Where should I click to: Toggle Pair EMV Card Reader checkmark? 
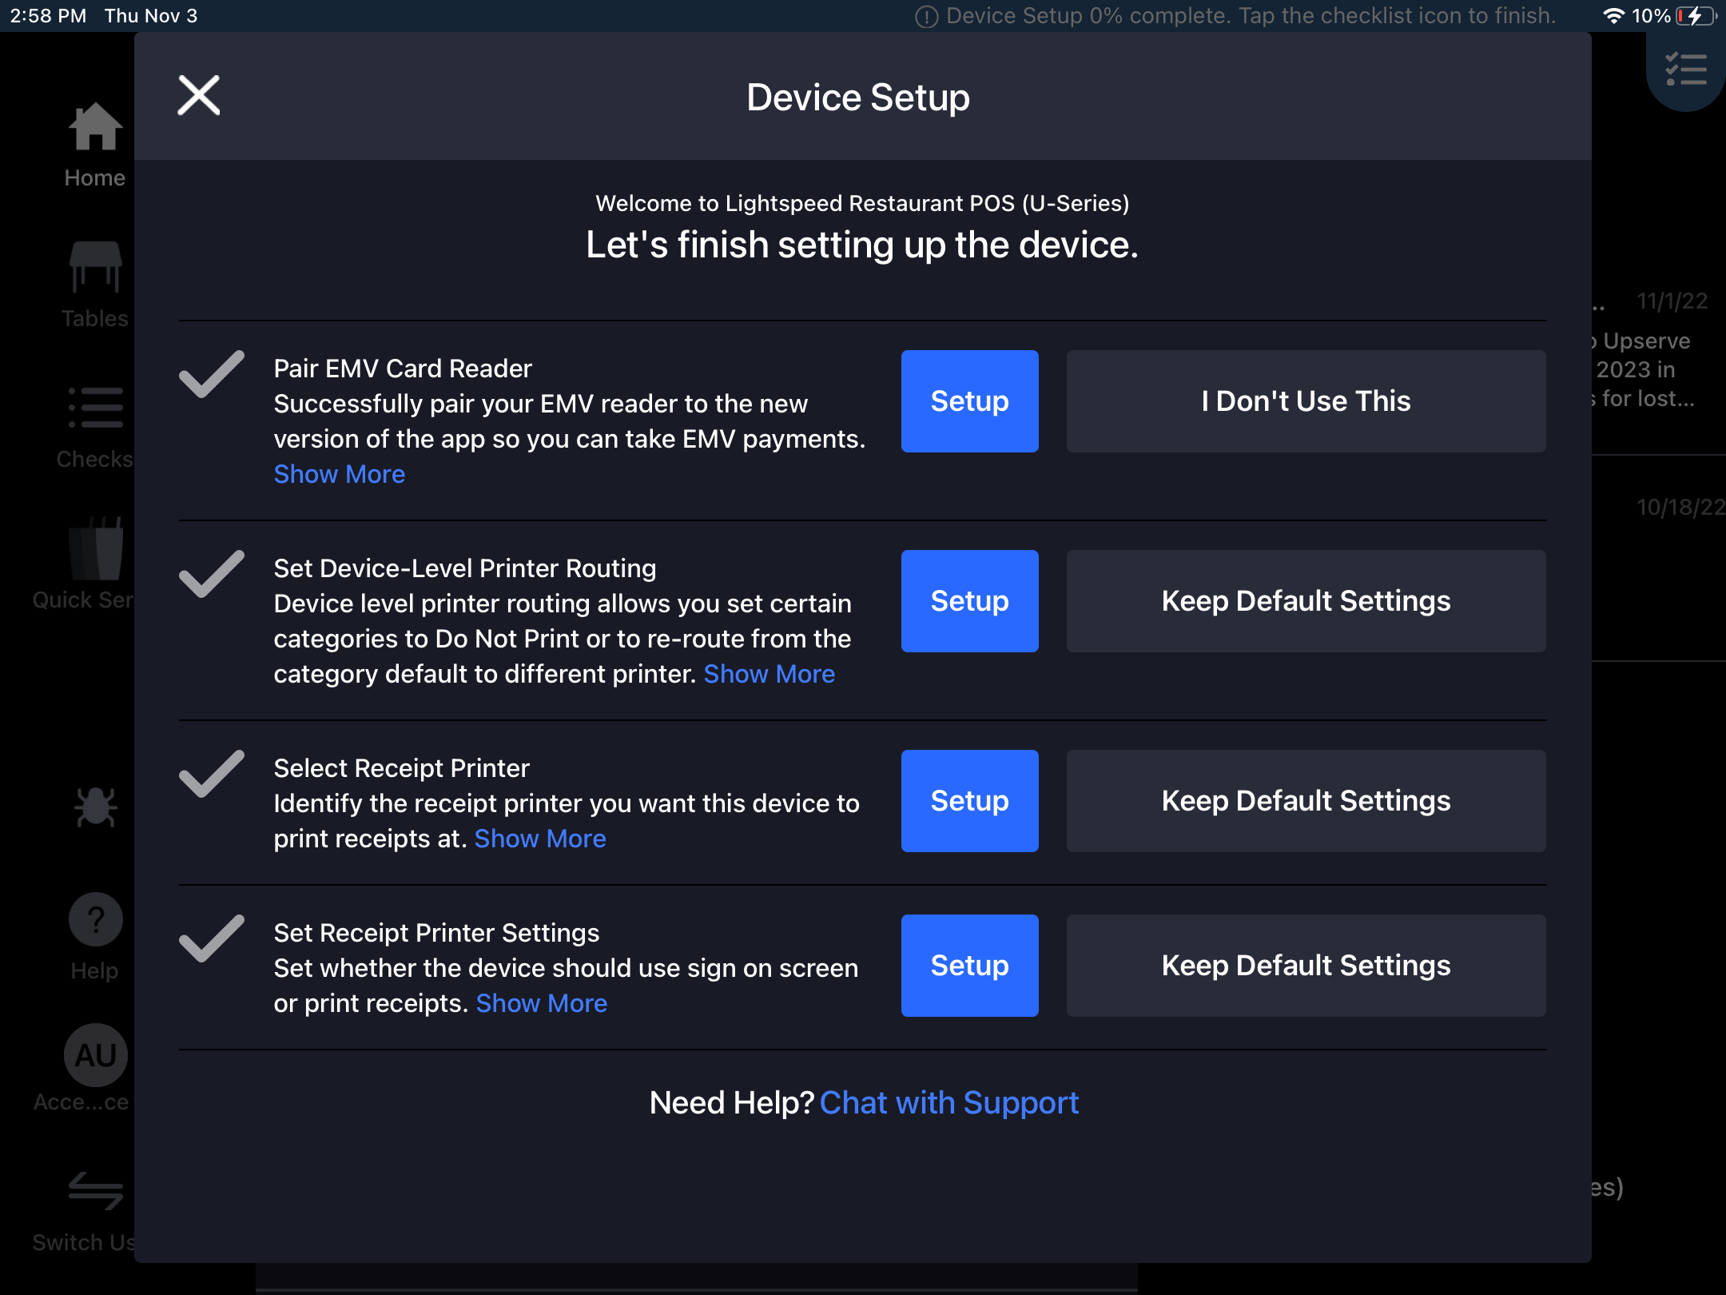click(x=211, y=374)
